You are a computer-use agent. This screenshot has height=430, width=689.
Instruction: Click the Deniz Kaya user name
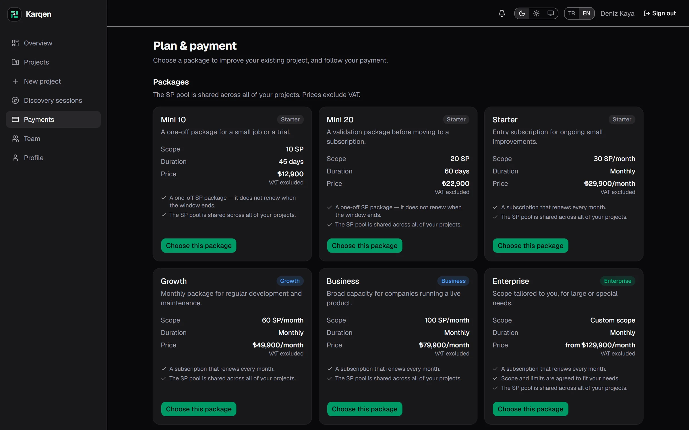pyautogui.click(x=617, y=13)
